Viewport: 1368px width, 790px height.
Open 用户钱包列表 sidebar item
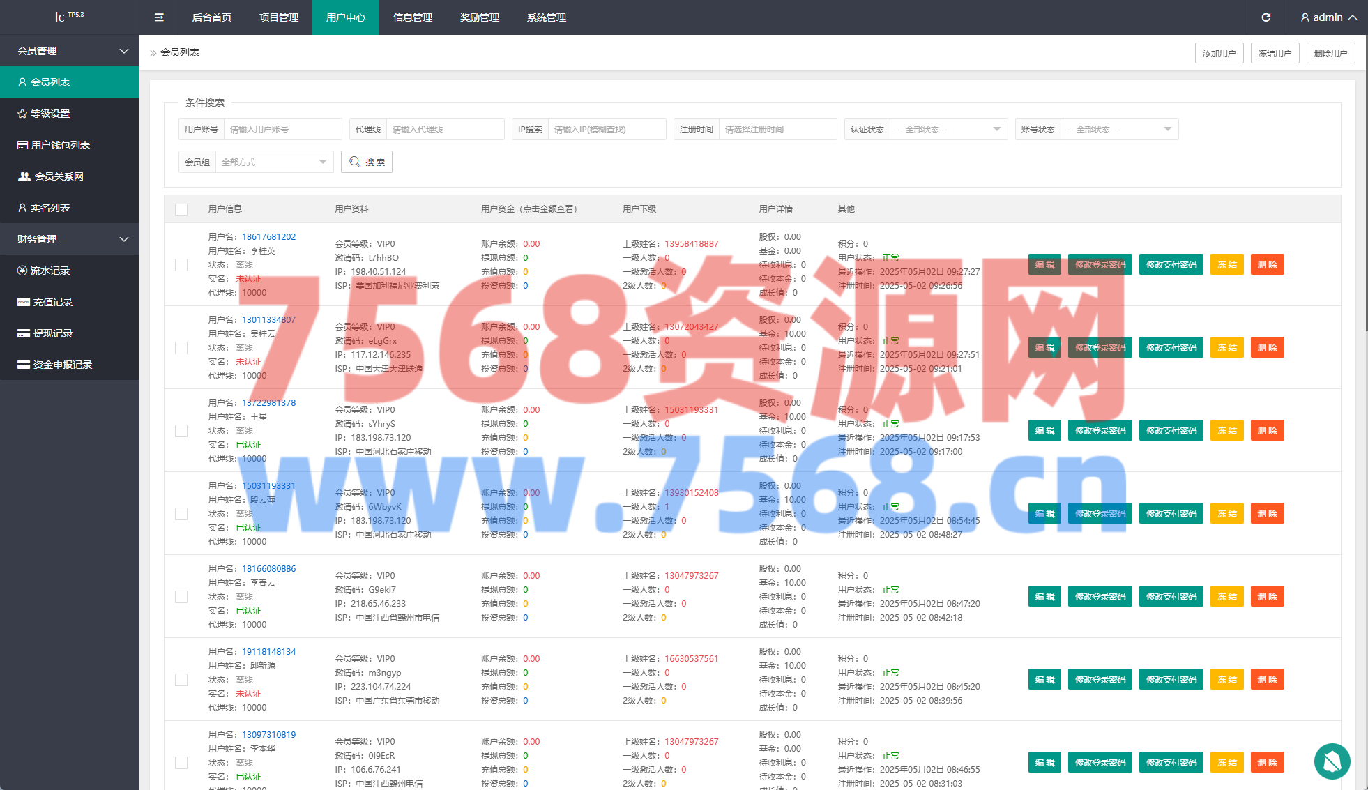pos(60,145)
